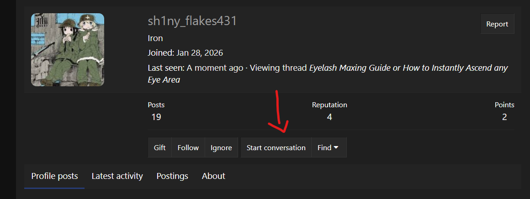
Task: Open the Eyelash Maxing Guide thread link
Action: coord(408,68)
